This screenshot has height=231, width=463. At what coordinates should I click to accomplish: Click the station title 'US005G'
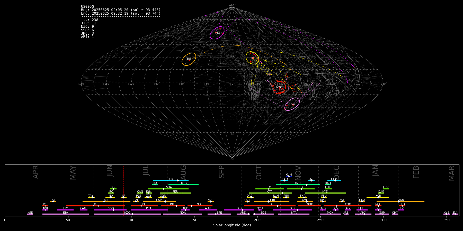(x=87, y=7)
